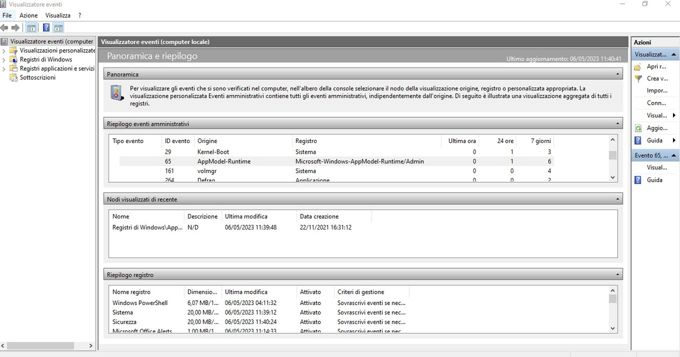
Task: Open the Guida submenu arrow in actions
Action: [x=674, y=140]
